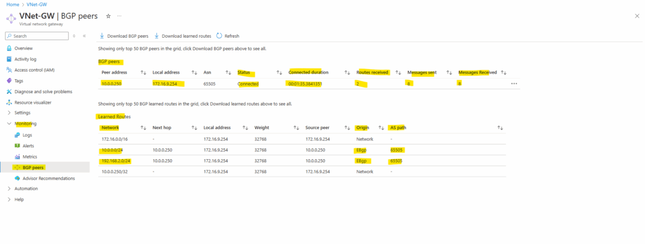Click the Refresh circular arrow icon
The height and width of the screenshot is (244, 645).
pyautogui.click(x=219, y=36)
